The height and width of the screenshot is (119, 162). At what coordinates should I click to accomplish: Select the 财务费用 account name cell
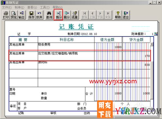tap(66, 46)
